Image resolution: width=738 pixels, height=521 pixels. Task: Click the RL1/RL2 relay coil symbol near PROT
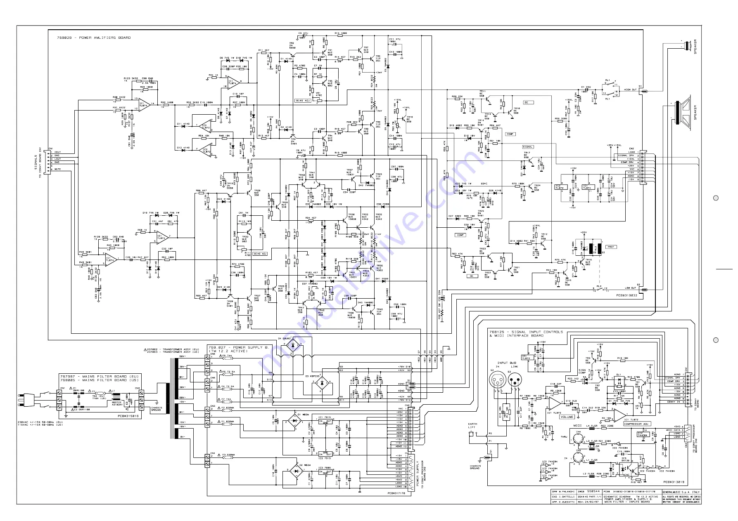point(594,248)
